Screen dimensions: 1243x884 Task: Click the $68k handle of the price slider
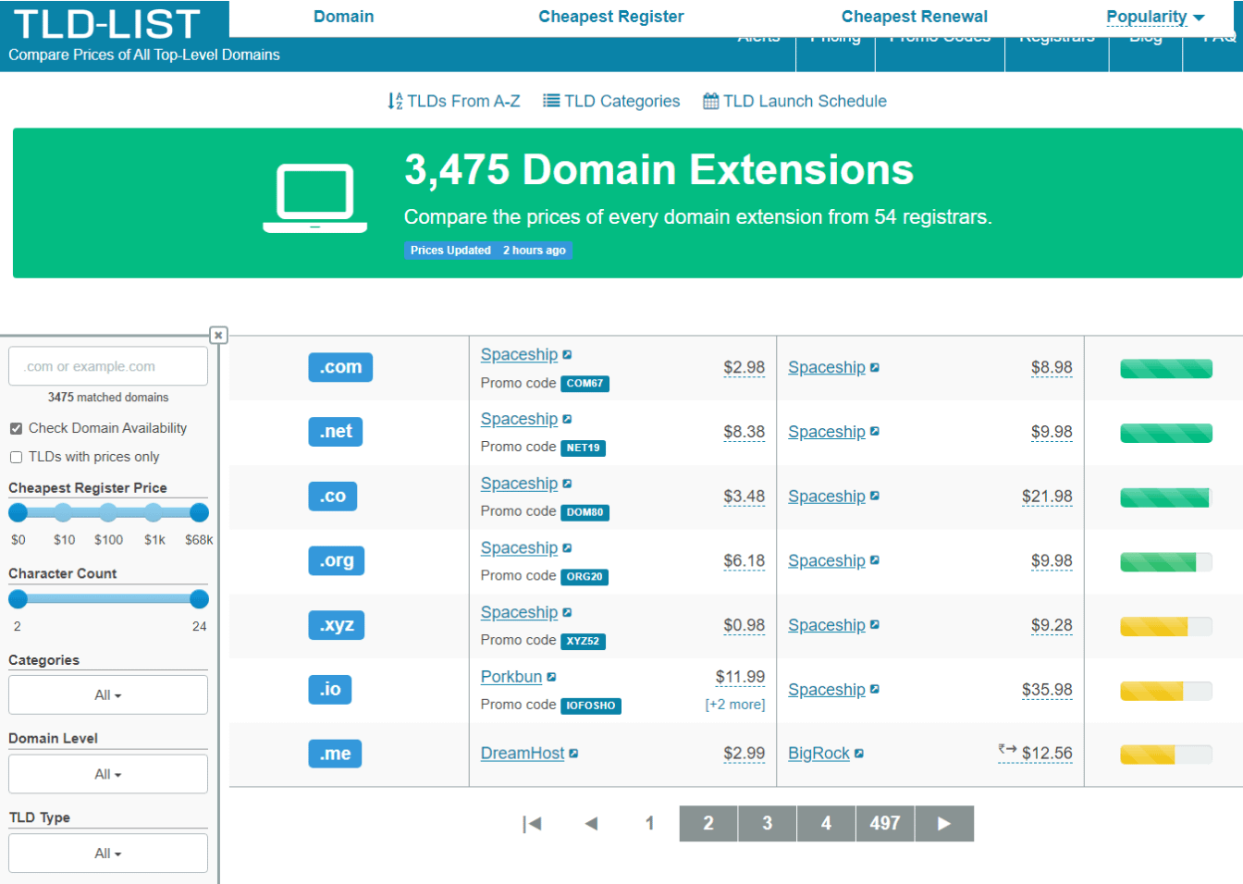199,513
